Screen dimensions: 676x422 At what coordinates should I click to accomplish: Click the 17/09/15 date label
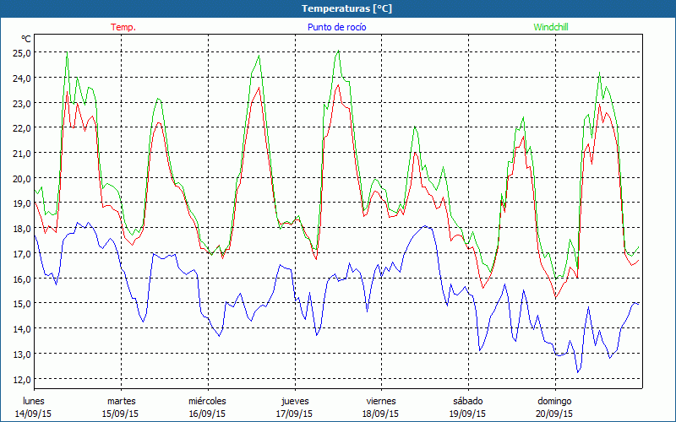(x=294, y=414)
